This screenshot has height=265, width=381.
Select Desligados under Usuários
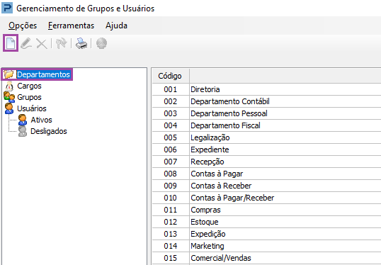pyautogui.click(x=49, y=131)
